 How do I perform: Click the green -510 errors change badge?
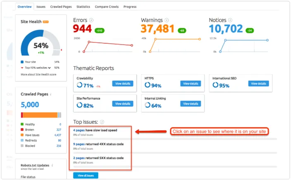pyautogui.click(x=100, y=31)
